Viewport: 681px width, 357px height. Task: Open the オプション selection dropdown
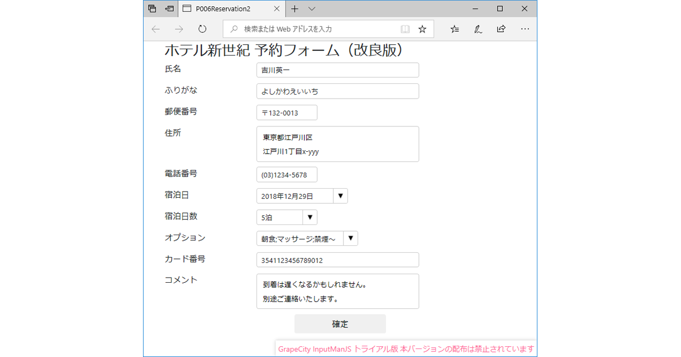coord(350,238)
